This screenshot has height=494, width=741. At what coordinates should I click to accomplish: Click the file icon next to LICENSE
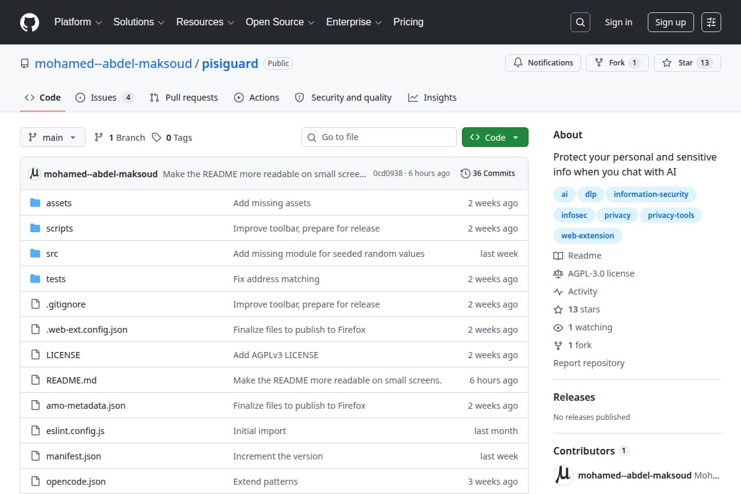35,355
